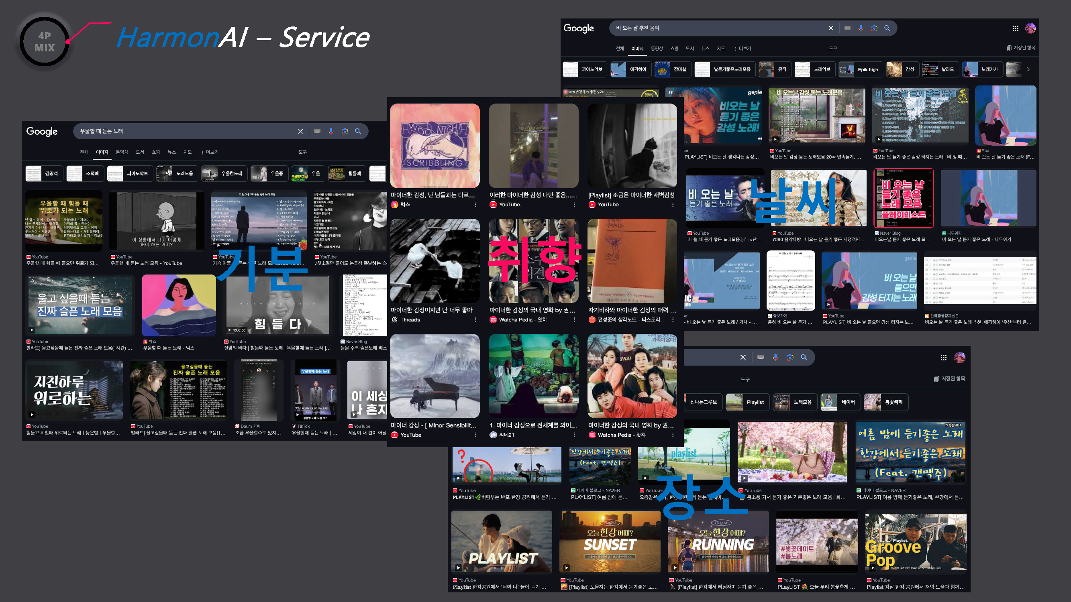
Task: Click the magnifier search icon in the '우울할 때 듣는 노래' search bar
Action: pos(357,131)
